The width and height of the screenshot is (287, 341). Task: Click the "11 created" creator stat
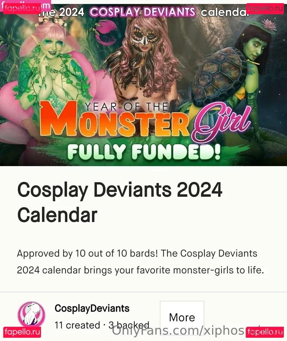(77, 325)
